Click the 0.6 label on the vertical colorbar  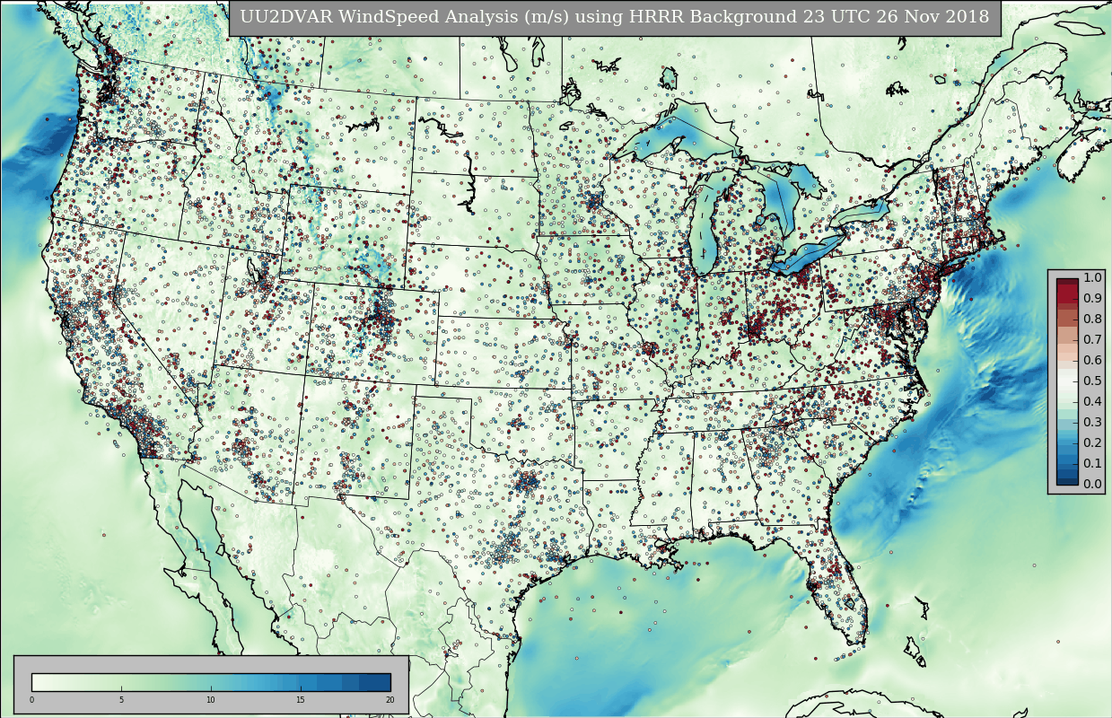[x=1092, y=361]
